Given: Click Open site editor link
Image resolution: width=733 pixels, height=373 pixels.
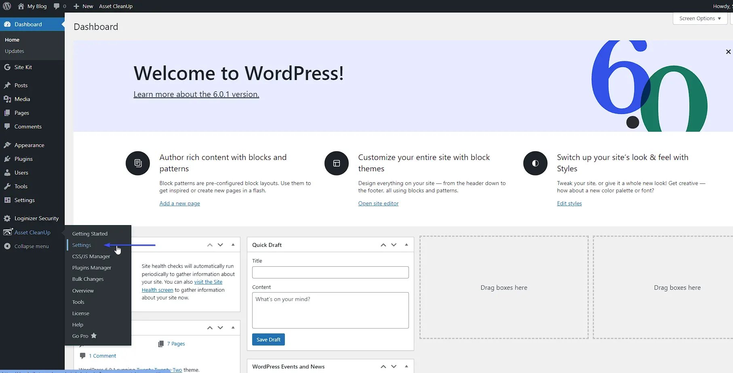Looking at the screenshot, I should (378, 203).
